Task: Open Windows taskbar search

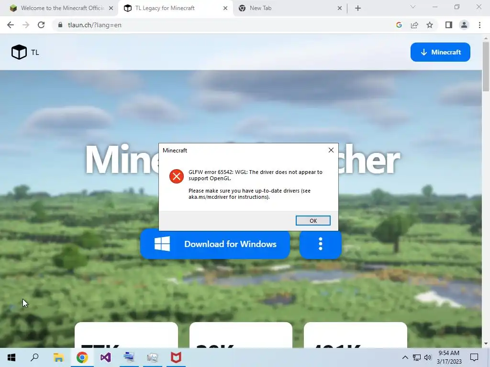Action: coord(34,357)
